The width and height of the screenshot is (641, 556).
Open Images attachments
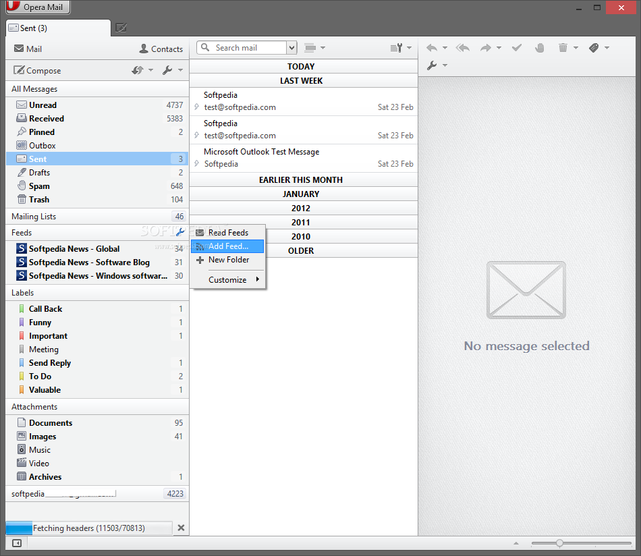[97, 436]
